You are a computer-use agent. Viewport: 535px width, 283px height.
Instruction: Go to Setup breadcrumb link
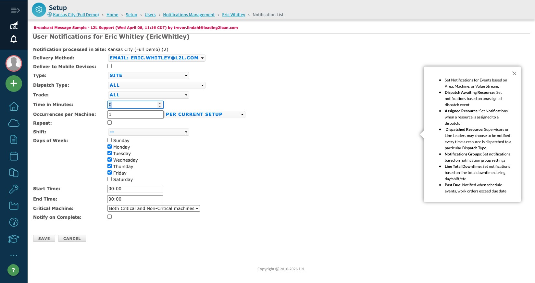[131, 15]
